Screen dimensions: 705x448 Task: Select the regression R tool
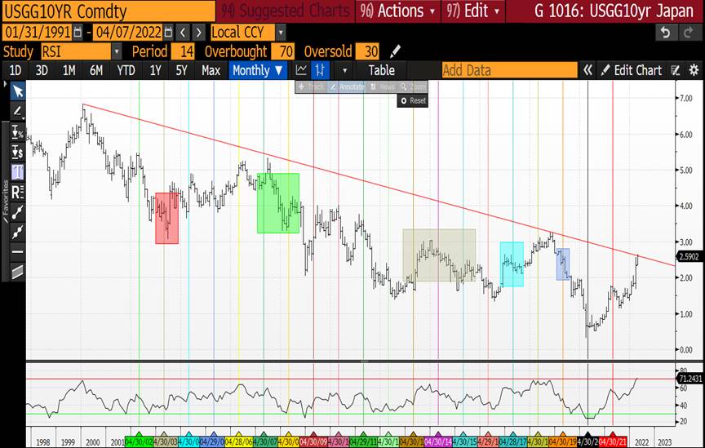click(17, 192)
